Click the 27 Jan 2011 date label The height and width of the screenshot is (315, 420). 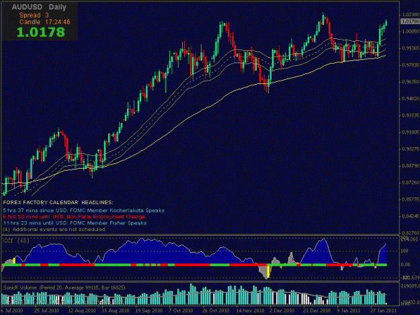(x=383, y=311)
